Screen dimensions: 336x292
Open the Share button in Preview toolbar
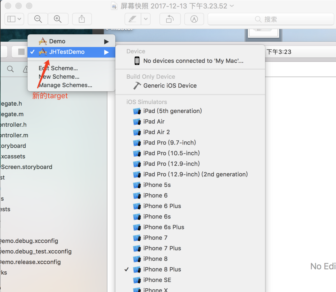tap(82, 19)
